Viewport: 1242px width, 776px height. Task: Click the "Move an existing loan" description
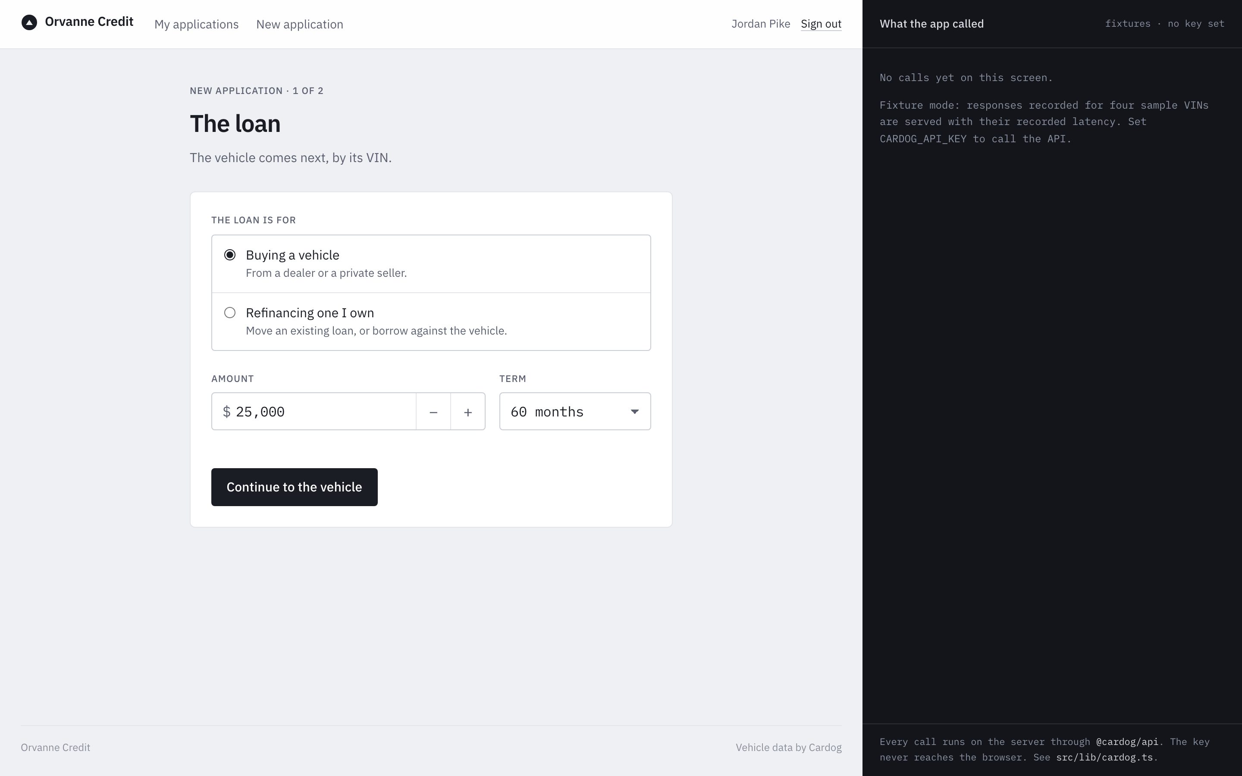tap(376, 331)
